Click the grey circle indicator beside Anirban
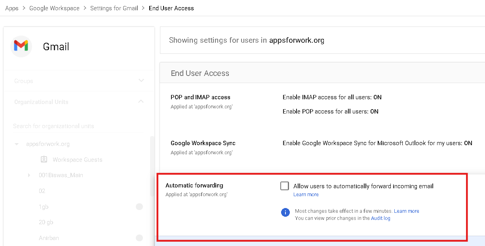 (x=139, y=238)
